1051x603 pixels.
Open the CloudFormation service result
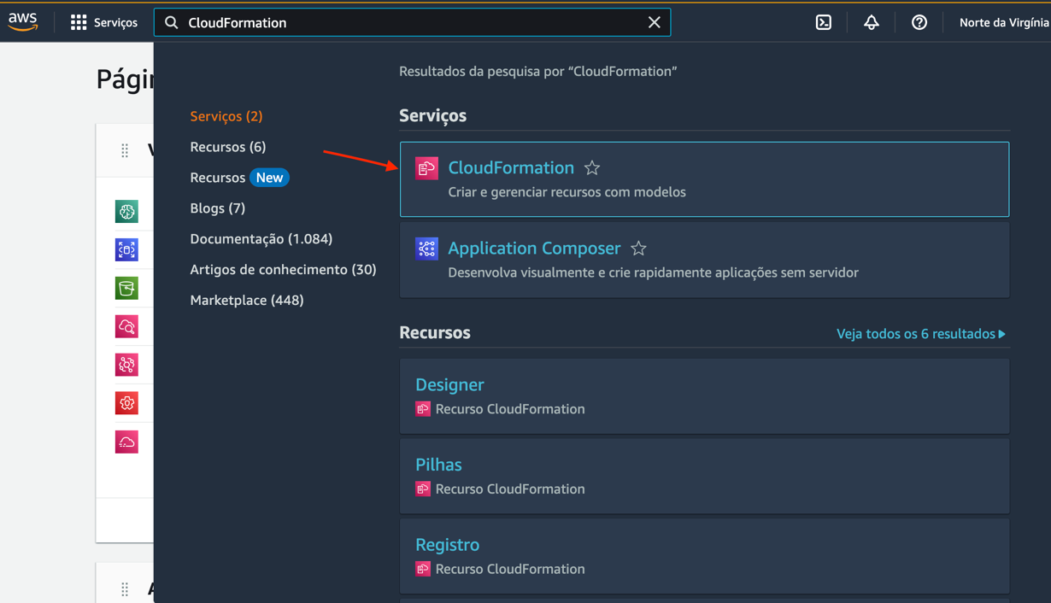click(704, 179)
